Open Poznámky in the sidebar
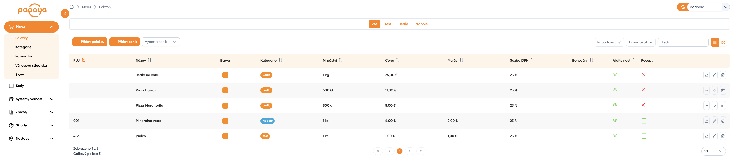Image resolution: width=732 pixels, height=160 pixels. [24, 56]
